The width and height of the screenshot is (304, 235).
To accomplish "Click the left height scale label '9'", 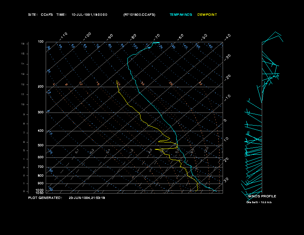I will (x=24, y=114).
